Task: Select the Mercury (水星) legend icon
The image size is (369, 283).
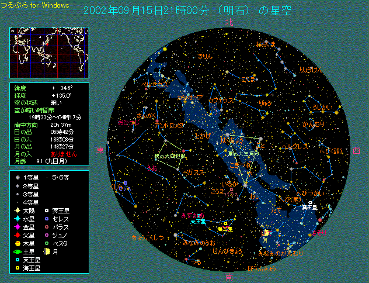Action: tap(18, 218)
